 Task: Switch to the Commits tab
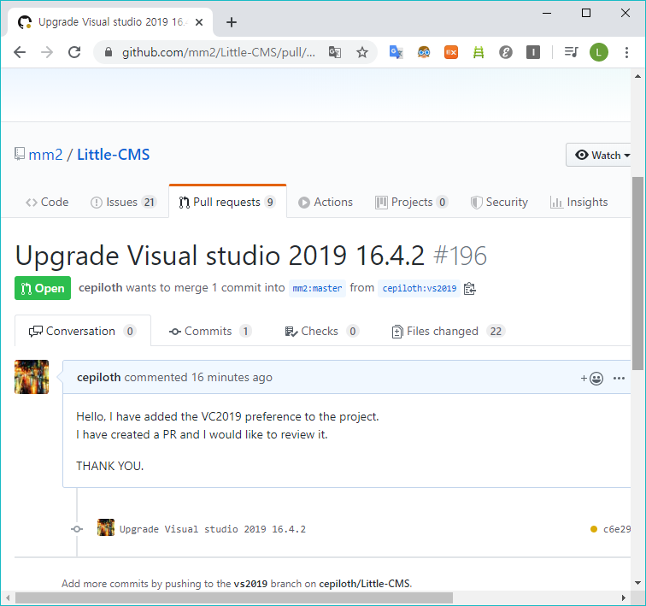210,332
